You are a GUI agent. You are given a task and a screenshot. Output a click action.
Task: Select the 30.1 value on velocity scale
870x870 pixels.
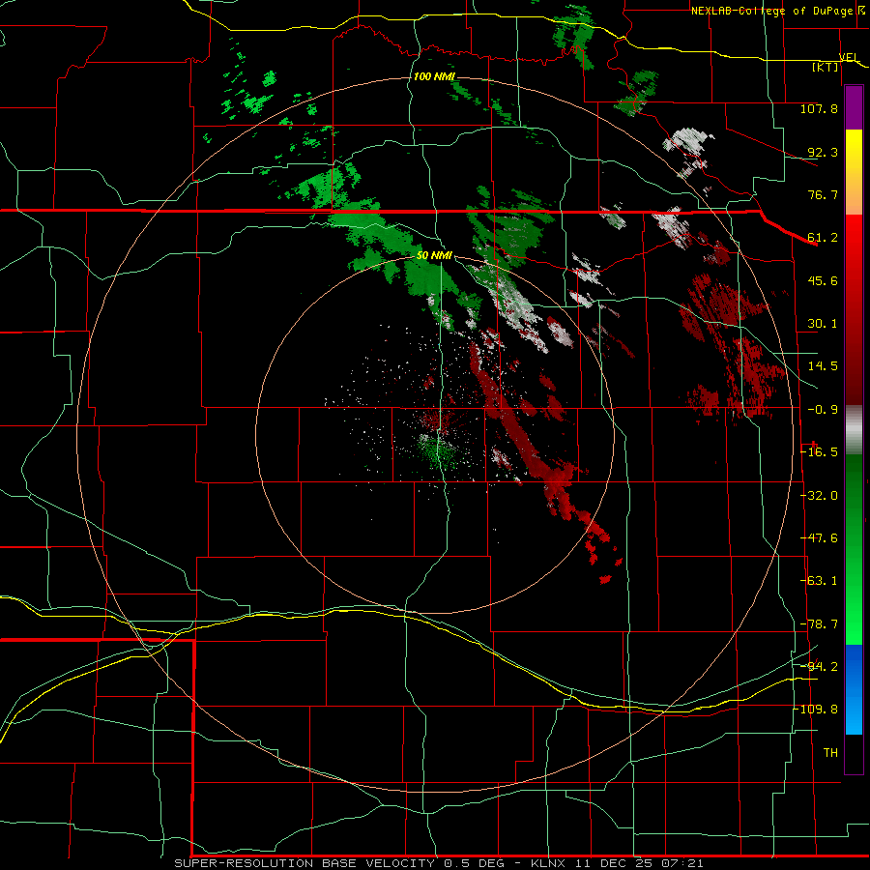click(823, 324)
